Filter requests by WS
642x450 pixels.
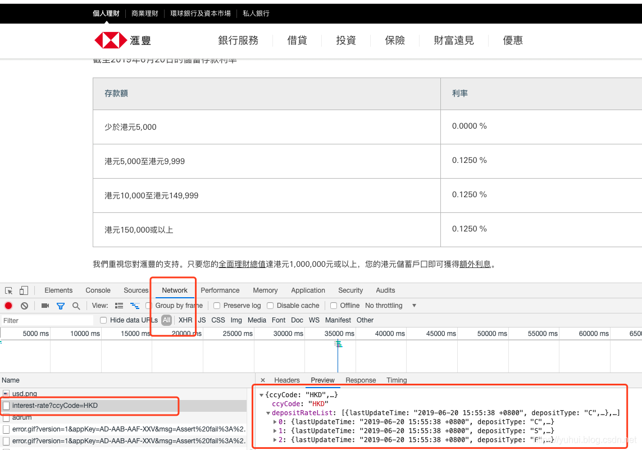point(314,320)
